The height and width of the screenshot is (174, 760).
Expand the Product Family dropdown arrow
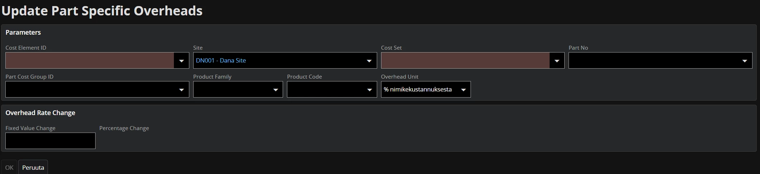pos(276,90)
